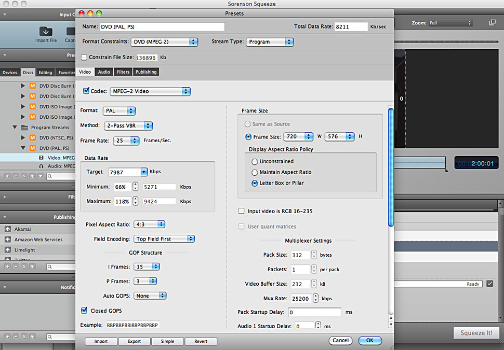Confirm preset with the OK button
Viewport: 504px width, 350px height.
[370, 340]
